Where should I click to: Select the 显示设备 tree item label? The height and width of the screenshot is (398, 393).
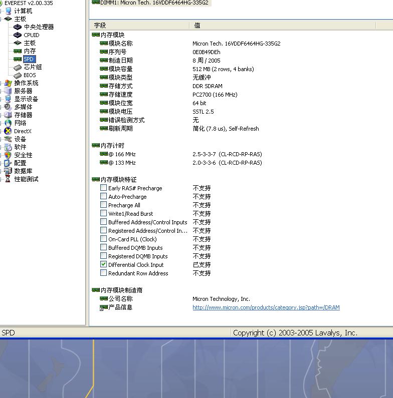click(26, 99)
